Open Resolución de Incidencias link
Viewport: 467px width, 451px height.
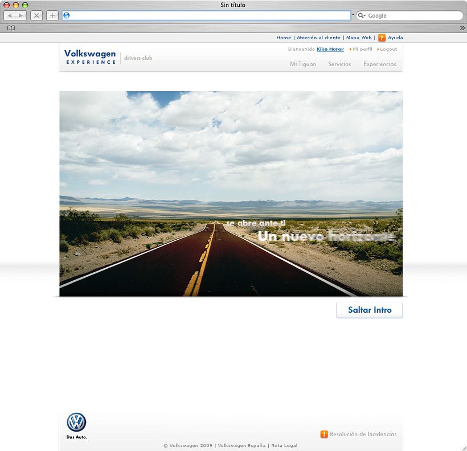[363, 434]
